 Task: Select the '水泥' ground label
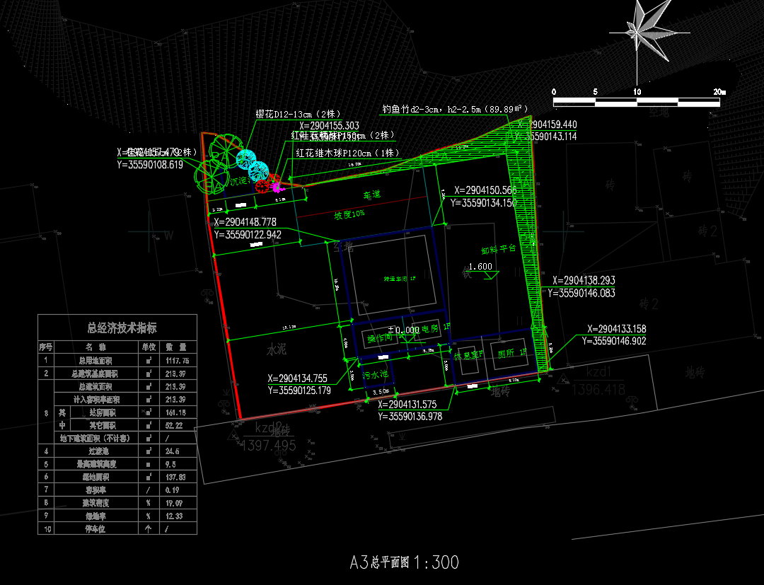coord(277,349)
